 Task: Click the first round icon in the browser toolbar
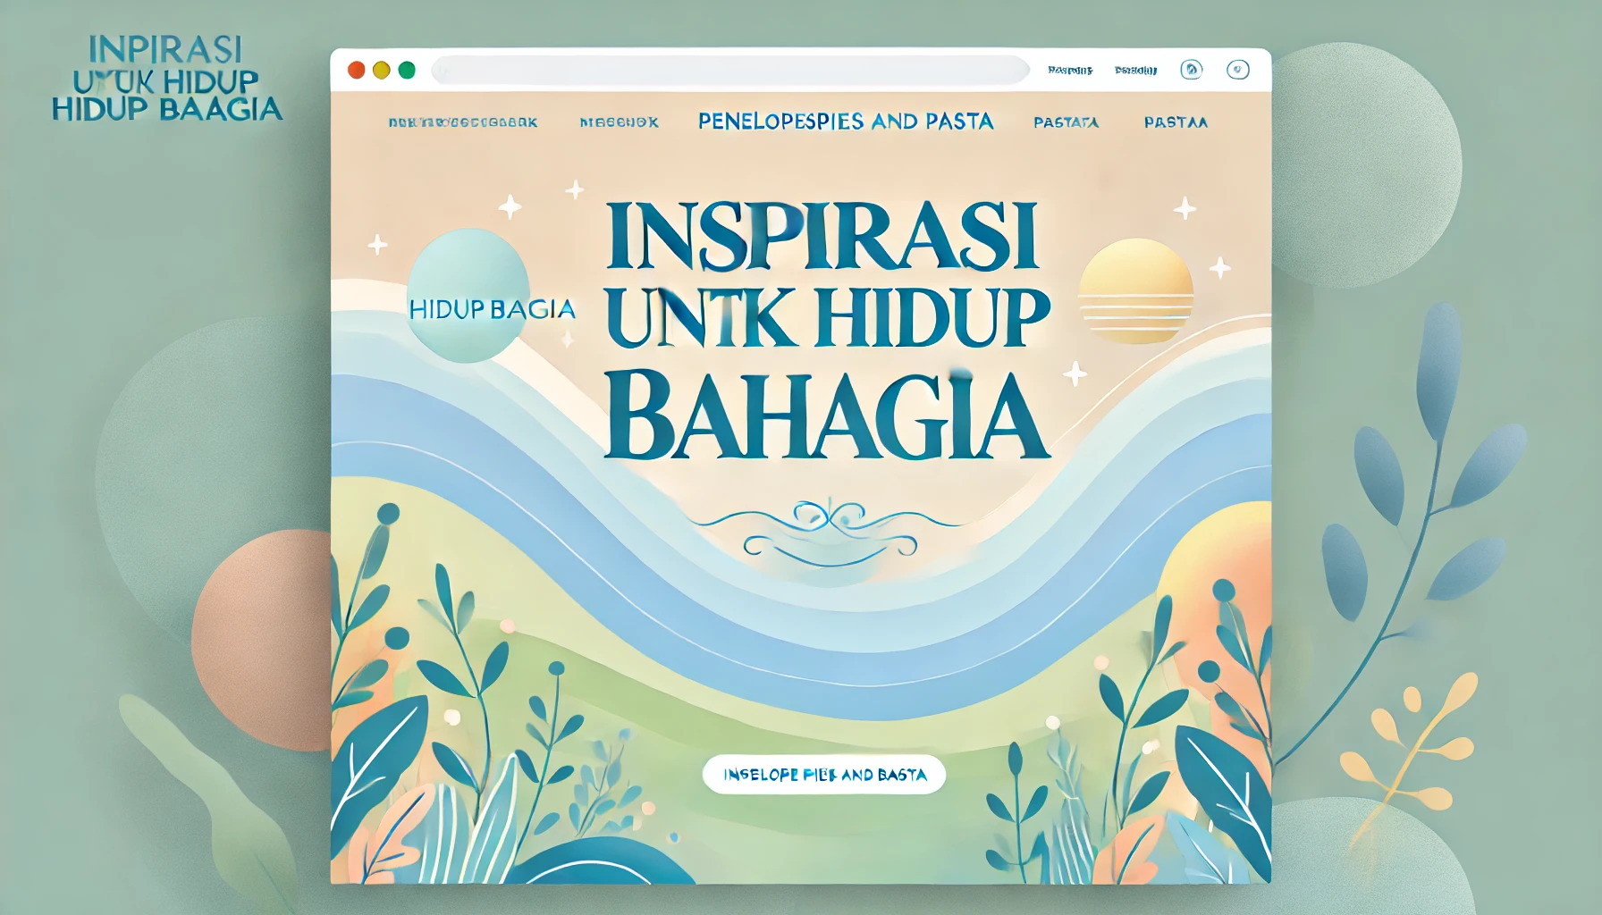[x=1191, y=70]
